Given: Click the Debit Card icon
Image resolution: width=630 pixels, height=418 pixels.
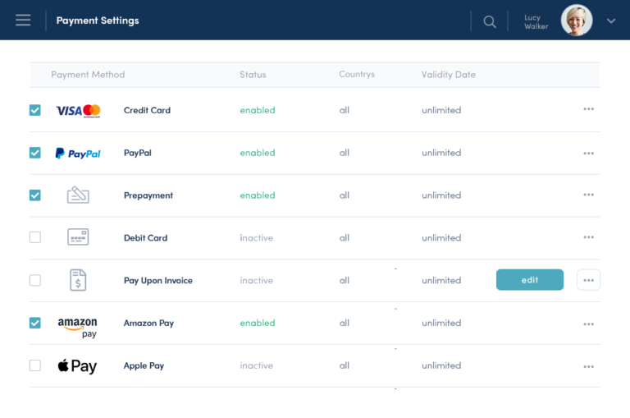Looking at the screenshot, I should [78, 238].
